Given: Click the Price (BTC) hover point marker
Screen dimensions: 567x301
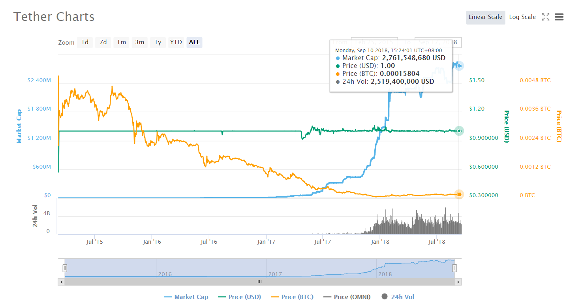Looking at the screenshot, I should point(459,194).
